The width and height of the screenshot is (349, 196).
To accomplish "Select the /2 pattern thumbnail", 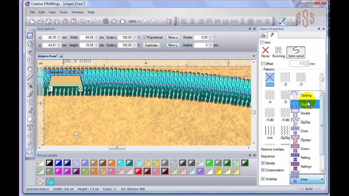I will [285, 79].
